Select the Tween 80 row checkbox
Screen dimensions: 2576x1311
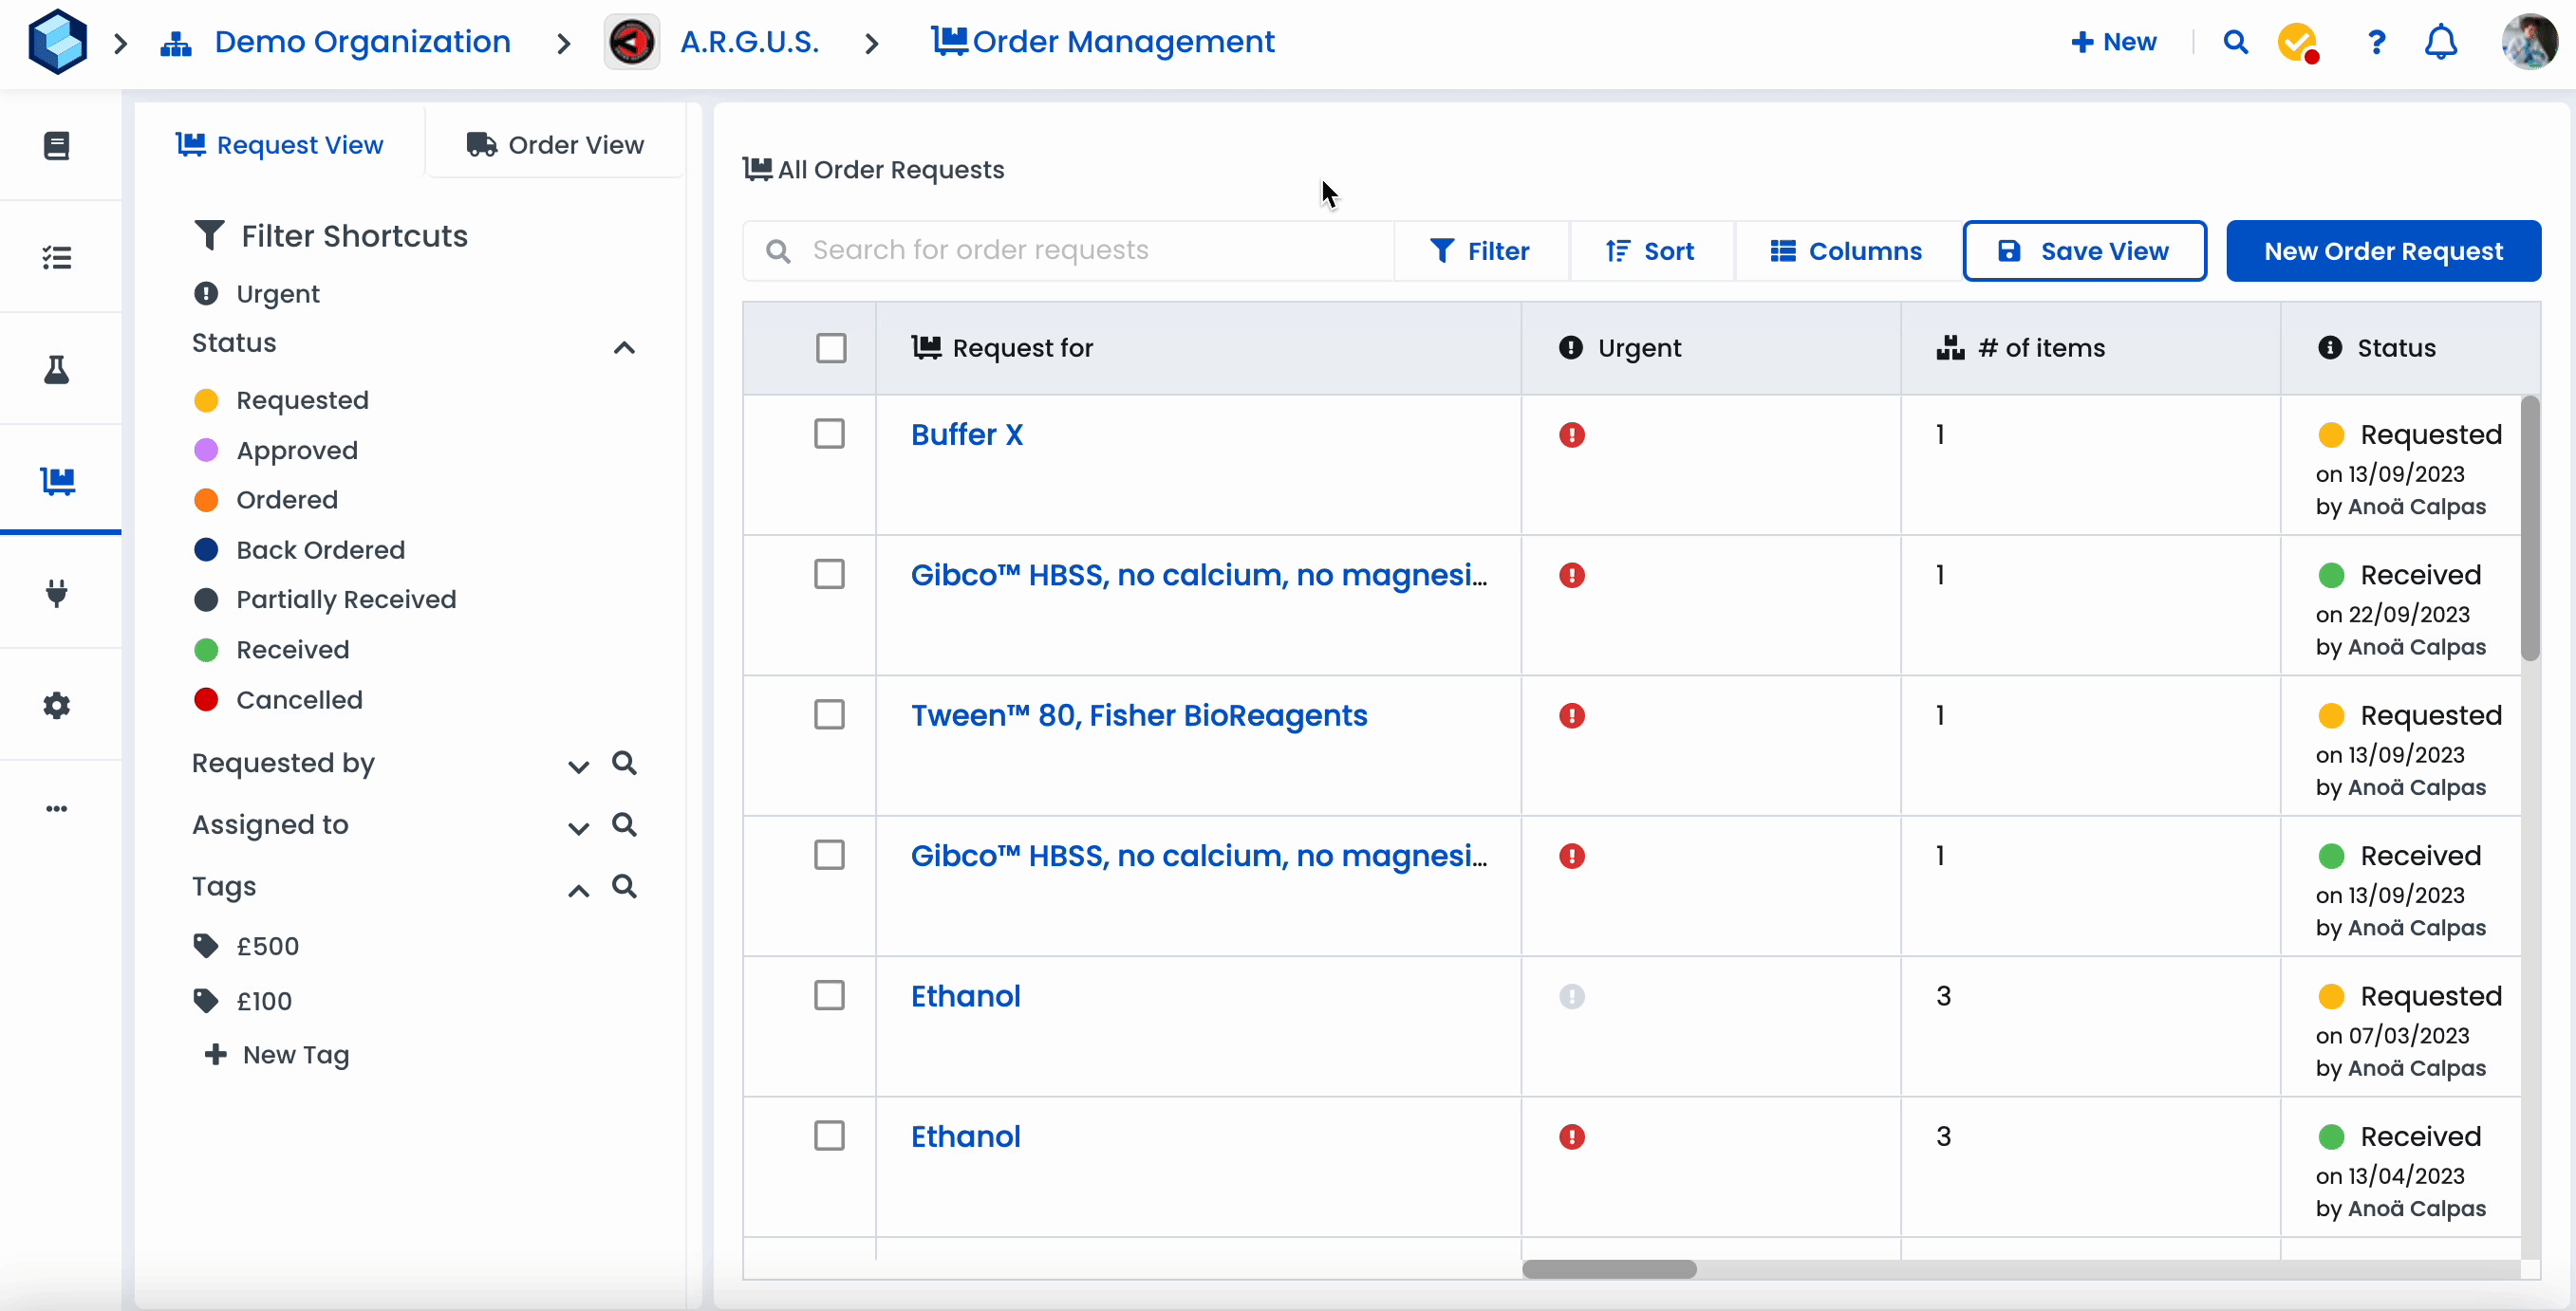coord(829,715)
